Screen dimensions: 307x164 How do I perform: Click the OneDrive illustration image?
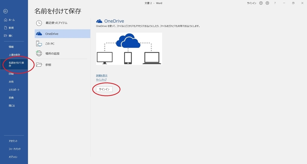tap(129, 49)
